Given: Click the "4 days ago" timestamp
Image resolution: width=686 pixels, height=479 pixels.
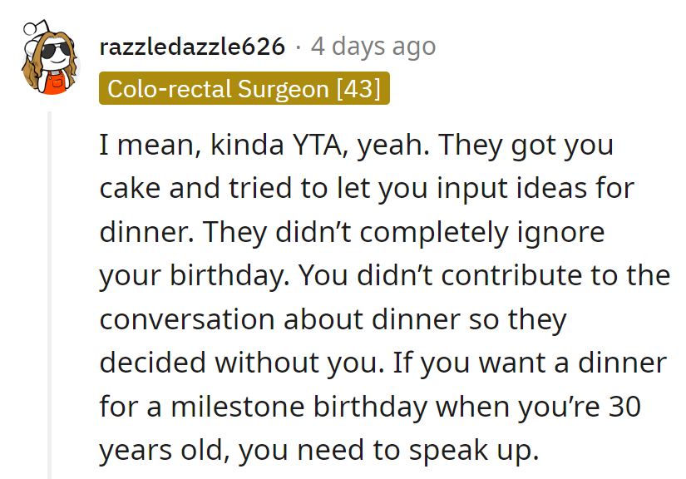Looking at the screenshot, I should (x=373, y=47).
